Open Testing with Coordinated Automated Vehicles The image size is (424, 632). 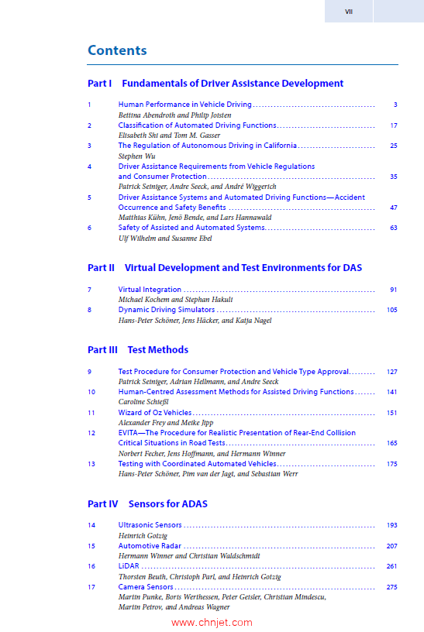click(x=198, y=464)
